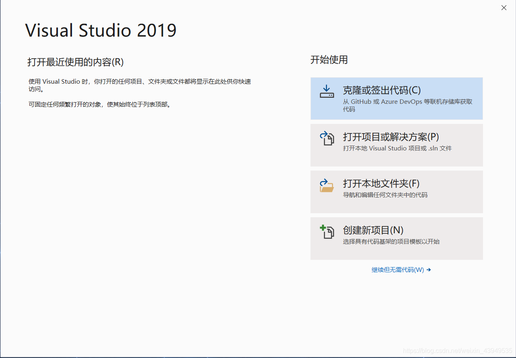Click the .sln 文件 description text
This screenshot has height=358, width=516.
point(397,148)
